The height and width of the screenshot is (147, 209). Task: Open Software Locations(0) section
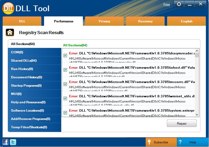[x=34, y=111]
